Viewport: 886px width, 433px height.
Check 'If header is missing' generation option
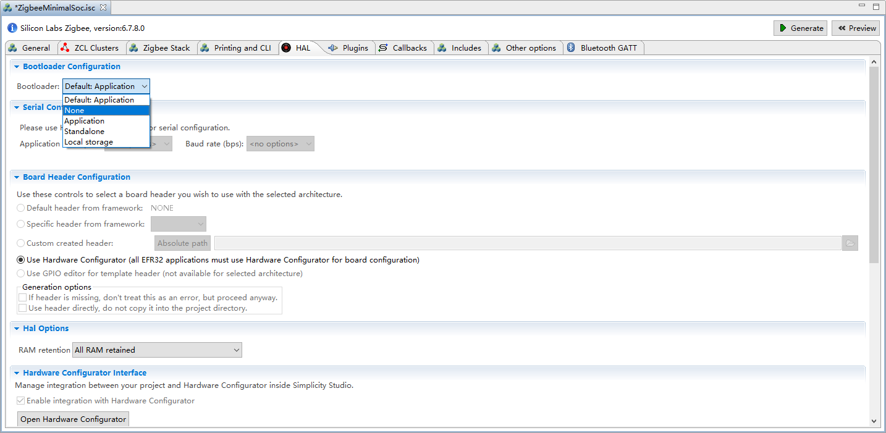pyautogui.click(x=23, y=298)
